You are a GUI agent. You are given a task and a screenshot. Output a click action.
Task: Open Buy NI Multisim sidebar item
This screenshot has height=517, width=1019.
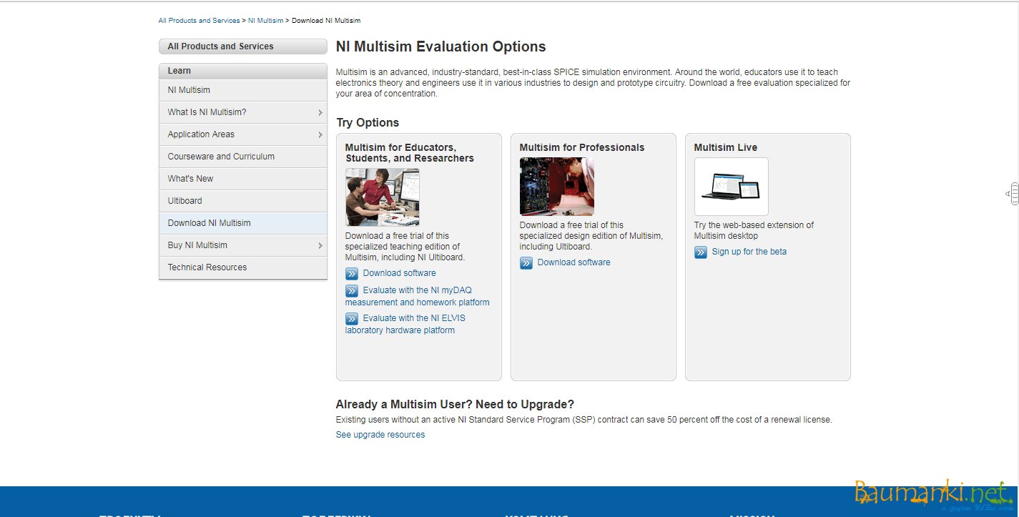click(243, 245)
